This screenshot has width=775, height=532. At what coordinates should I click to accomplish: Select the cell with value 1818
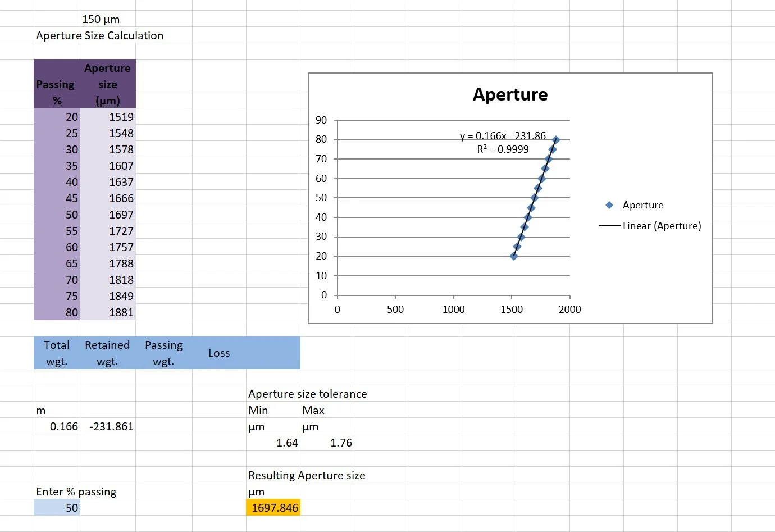(x=108, y=280)
